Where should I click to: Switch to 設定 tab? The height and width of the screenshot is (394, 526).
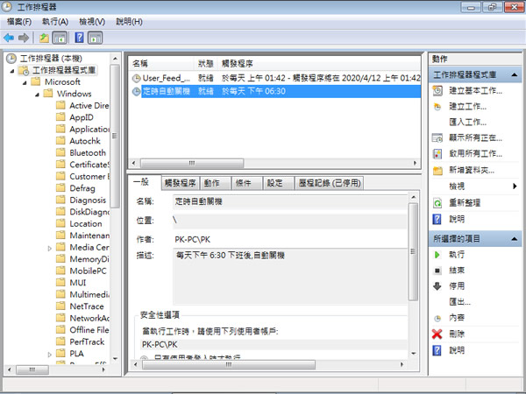pos(279,183)
